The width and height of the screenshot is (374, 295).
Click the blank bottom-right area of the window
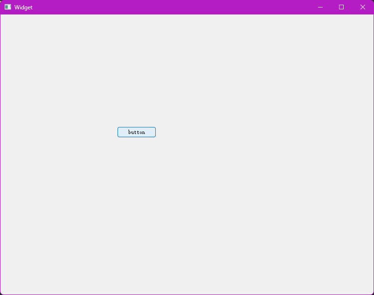coord(336,266)
